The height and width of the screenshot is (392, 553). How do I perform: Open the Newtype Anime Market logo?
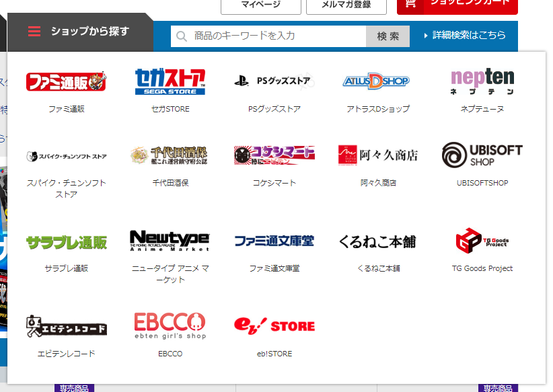click(170, 241)
